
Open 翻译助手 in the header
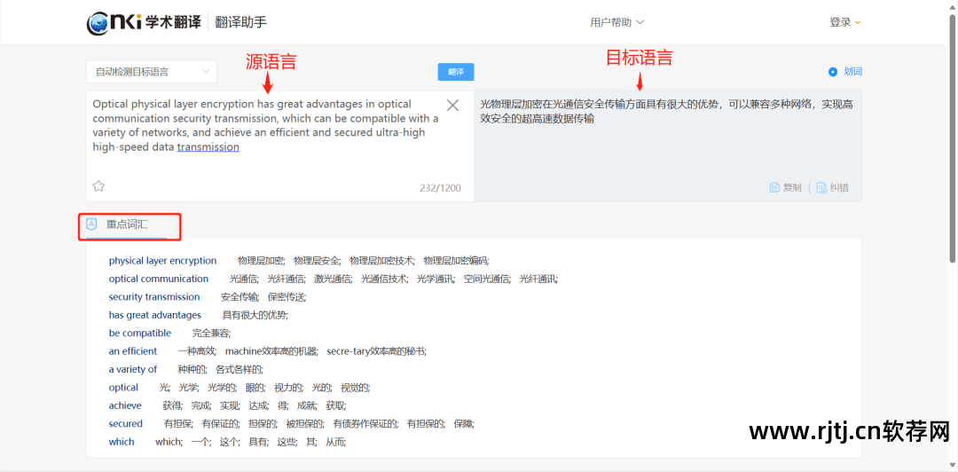pos(241,22)
